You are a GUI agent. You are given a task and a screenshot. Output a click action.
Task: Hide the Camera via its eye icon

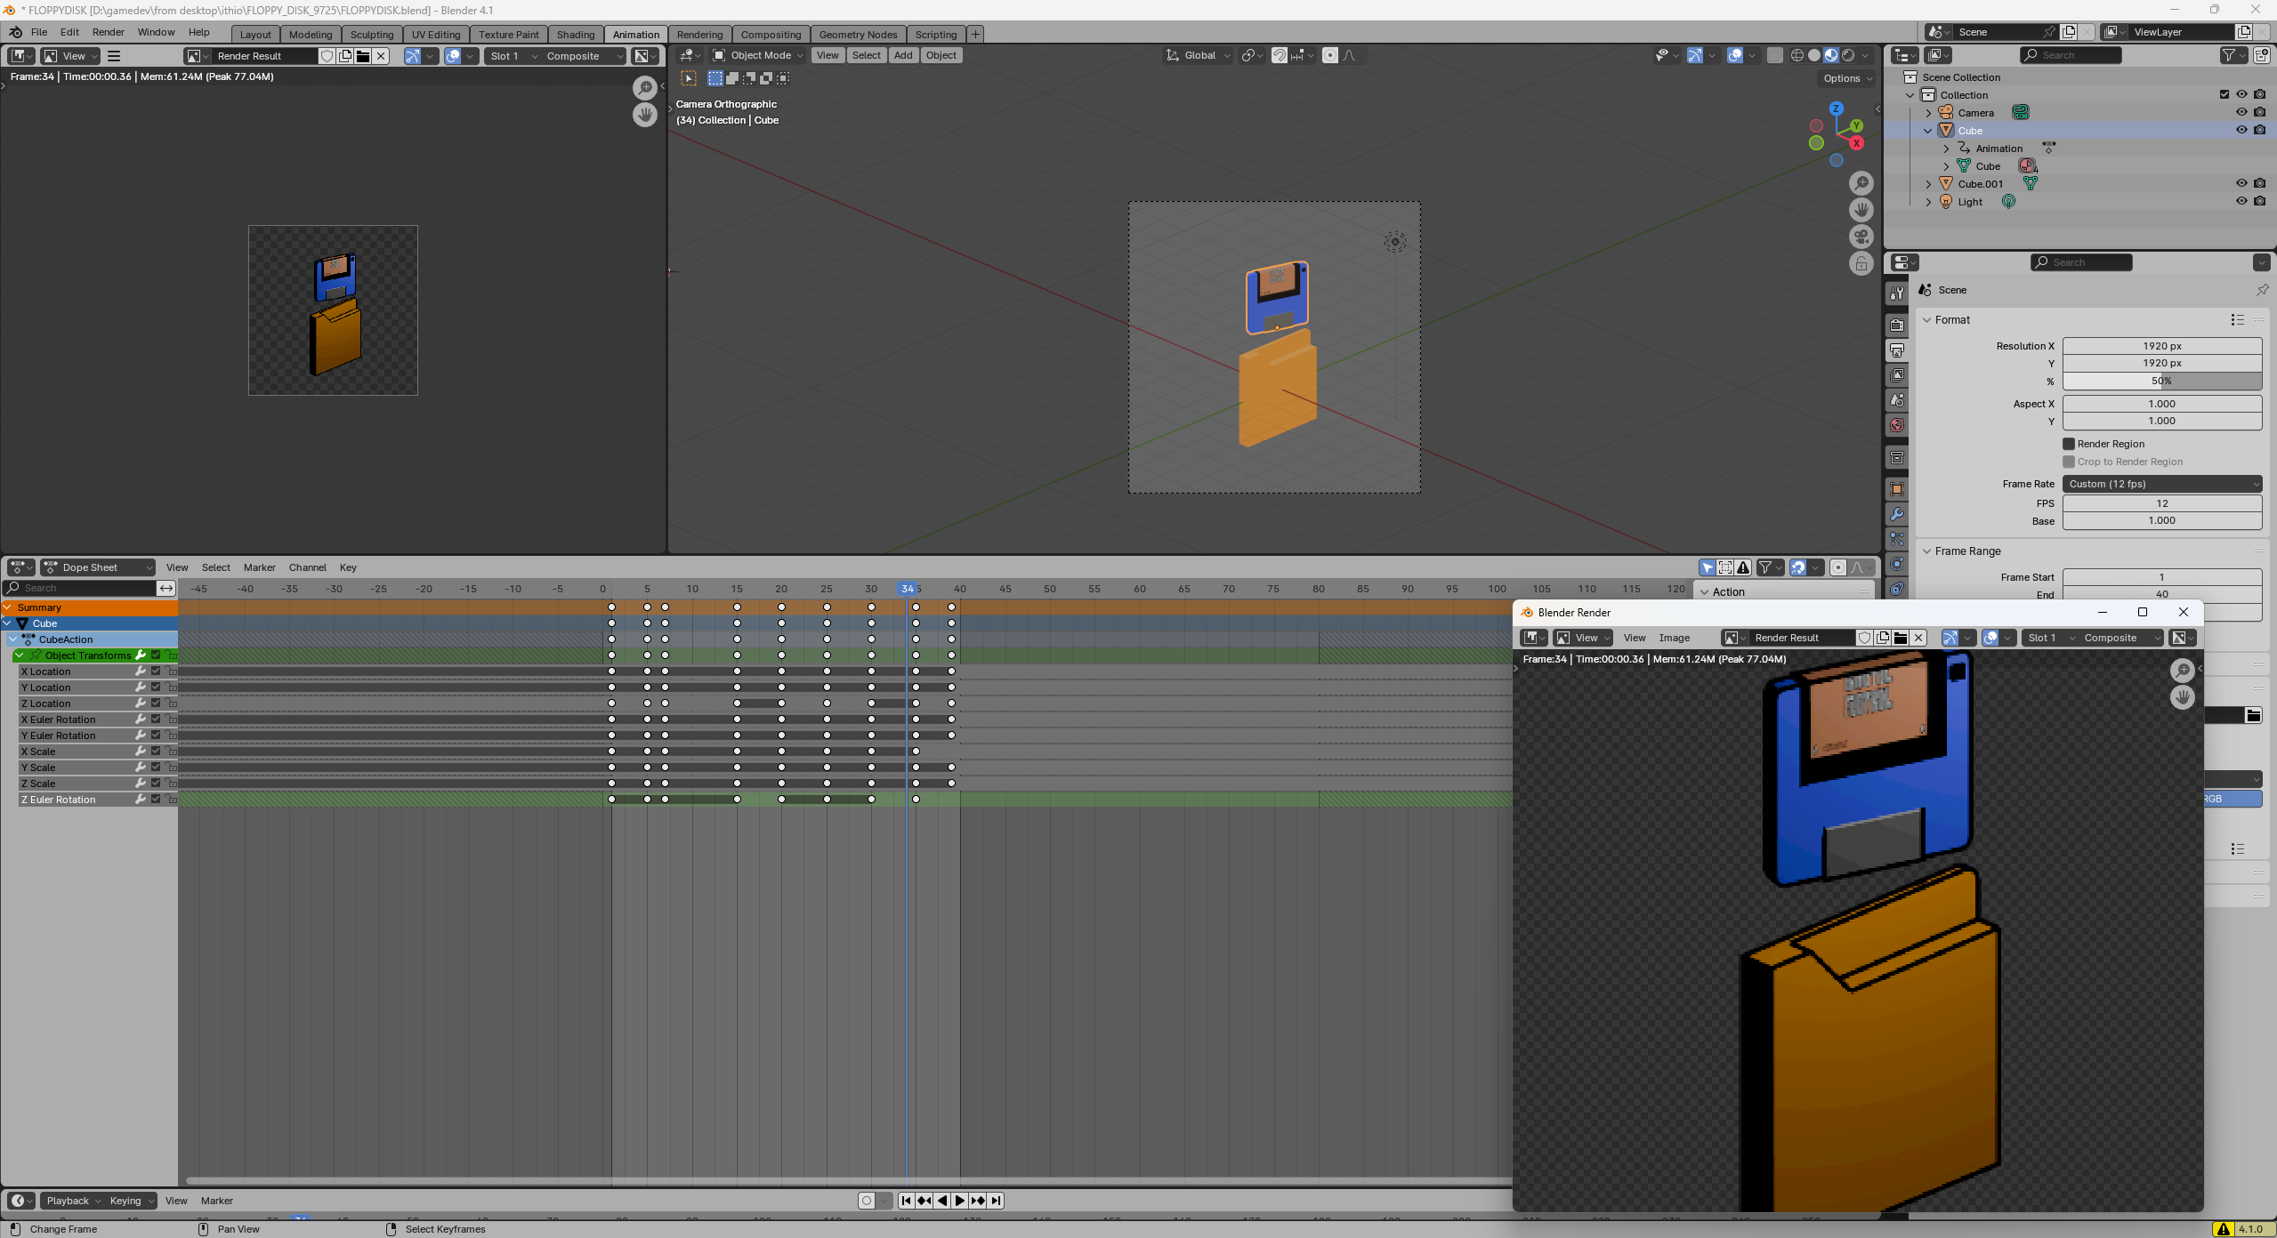click(2241, 112)
